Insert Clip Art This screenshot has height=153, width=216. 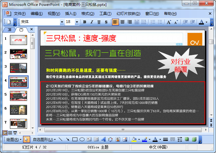[x=118, y=140]
